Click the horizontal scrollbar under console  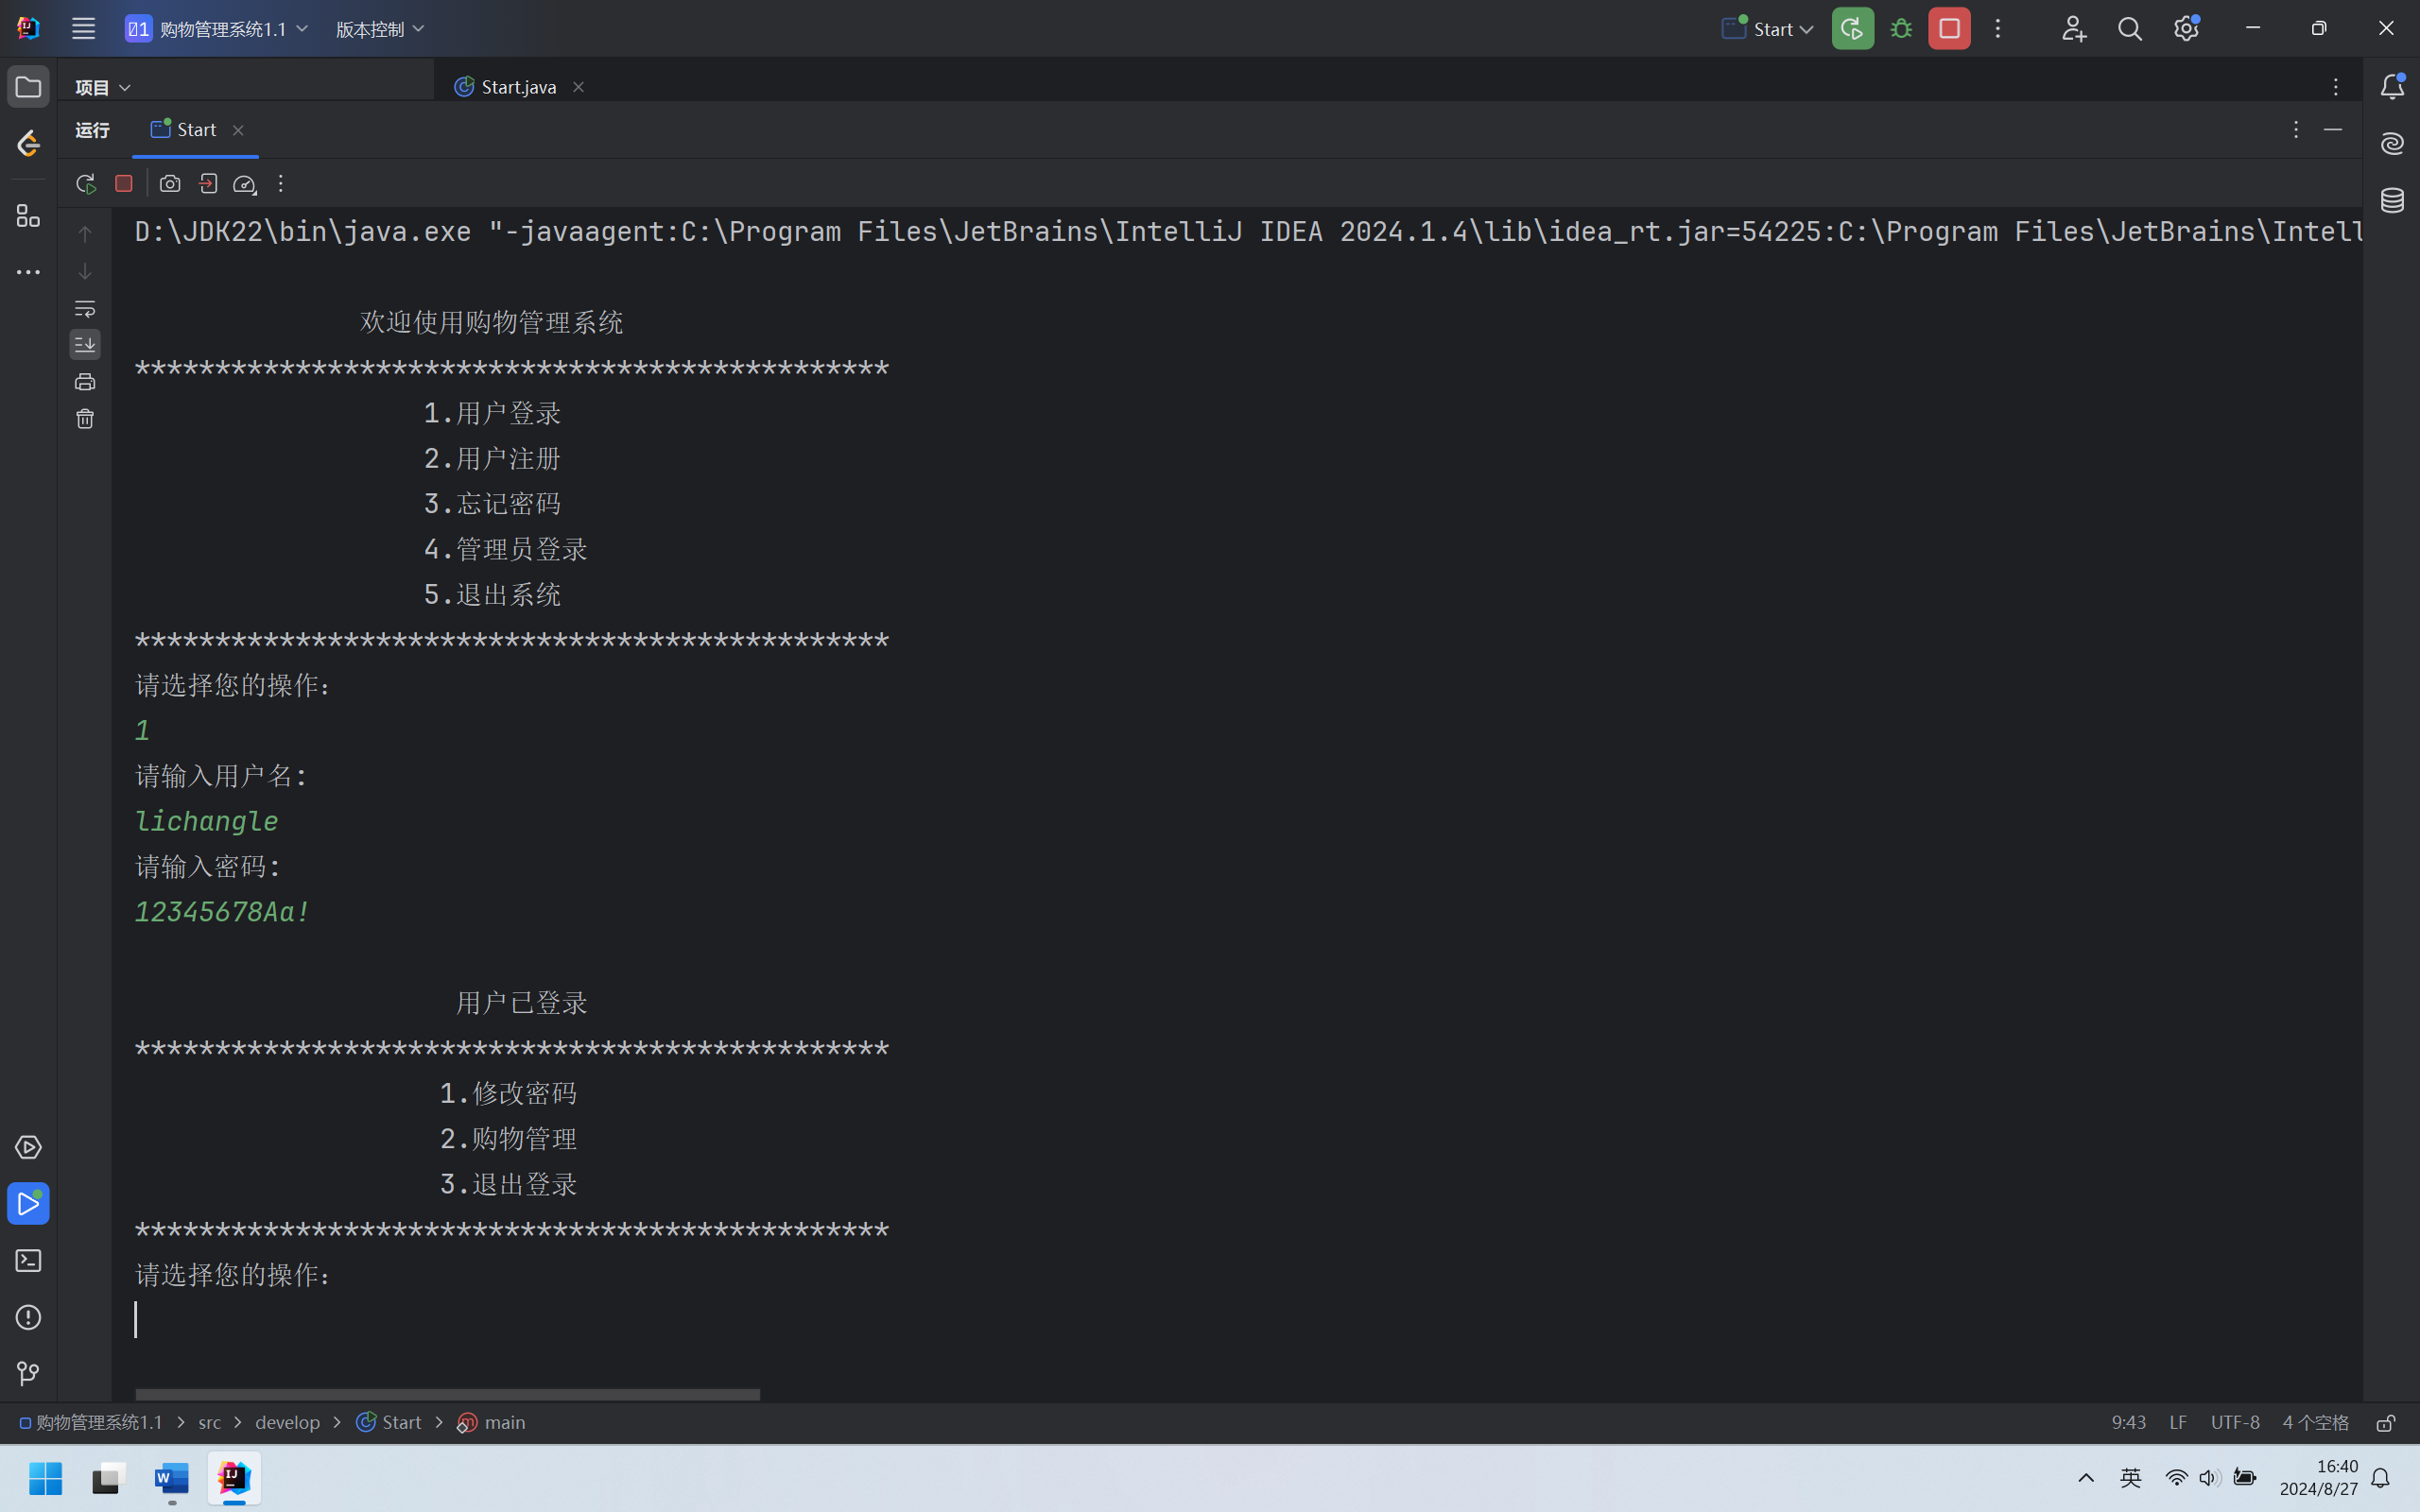click(447, 1394)
